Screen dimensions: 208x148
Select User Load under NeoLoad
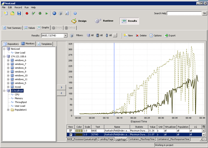click(x=20, y=53)
